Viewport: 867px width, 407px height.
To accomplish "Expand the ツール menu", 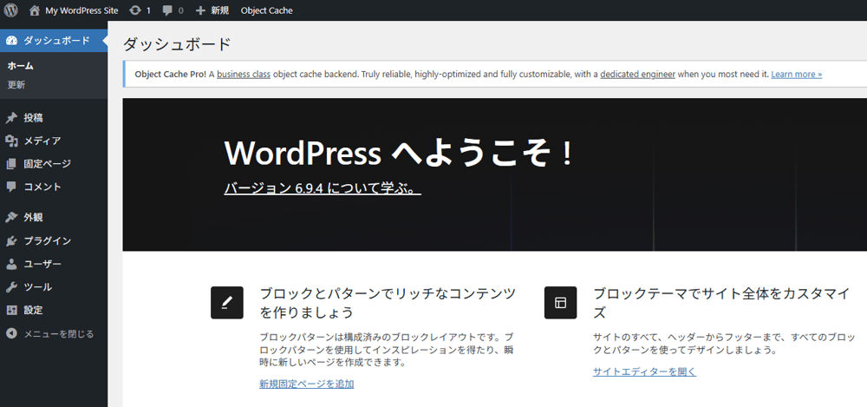I will (37, 287).
